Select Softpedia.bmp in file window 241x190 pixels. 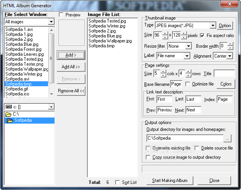26,84
